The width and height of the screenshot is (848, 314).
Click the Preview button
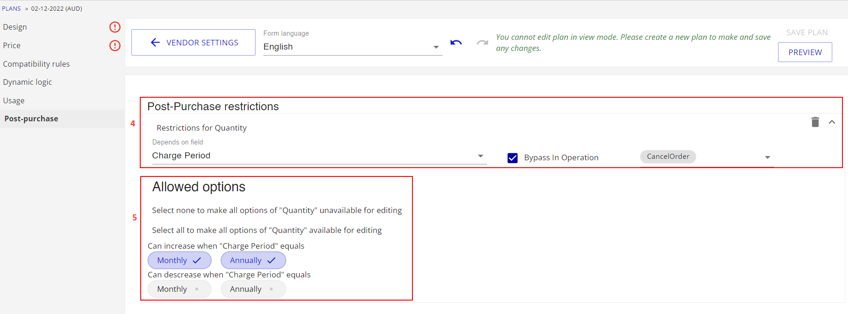pos(805,52)
